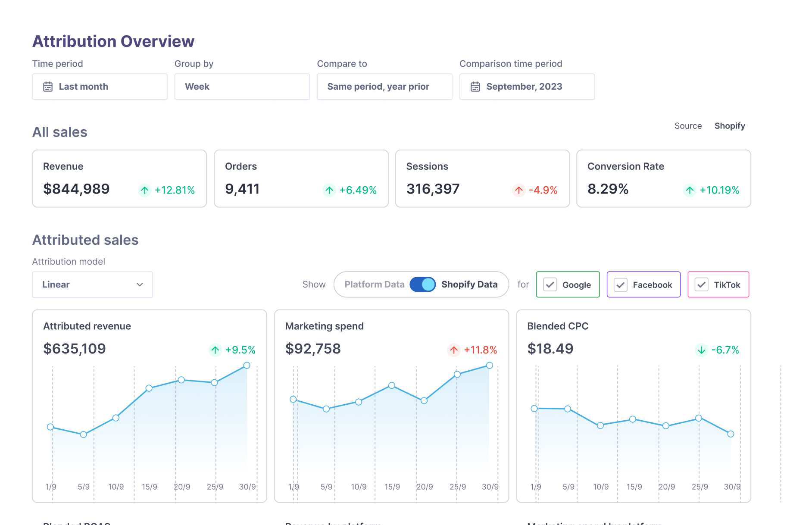787x525 pixels.
Task: Click the last data point on Marketing spend chart
Action: (x=490, y=366)
